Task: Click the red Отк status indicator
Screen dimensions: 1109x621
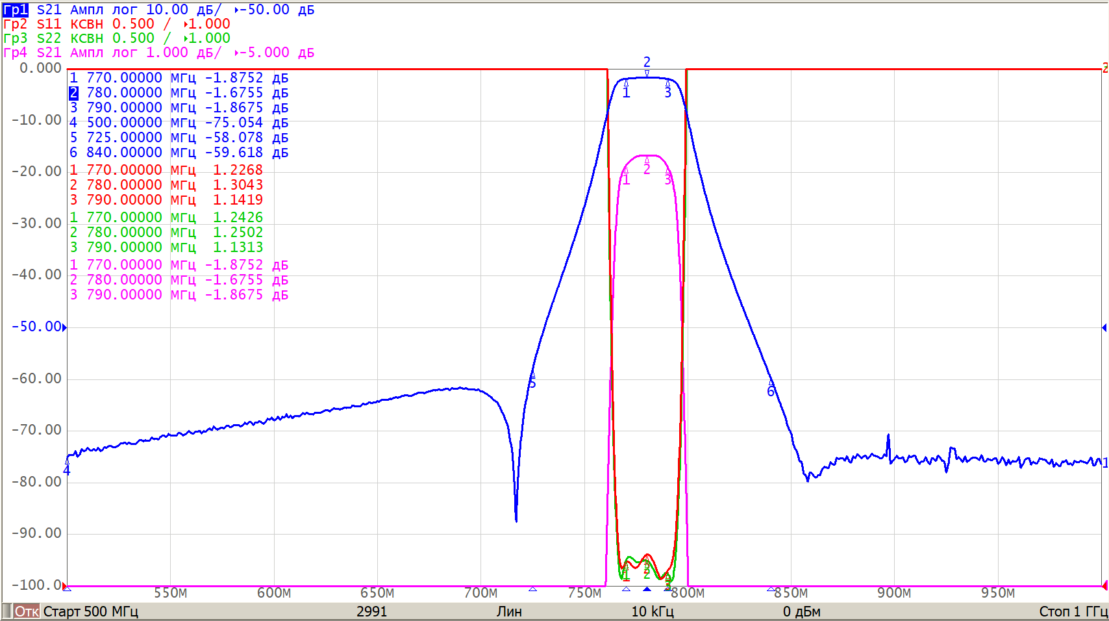Action: point(27,611)
